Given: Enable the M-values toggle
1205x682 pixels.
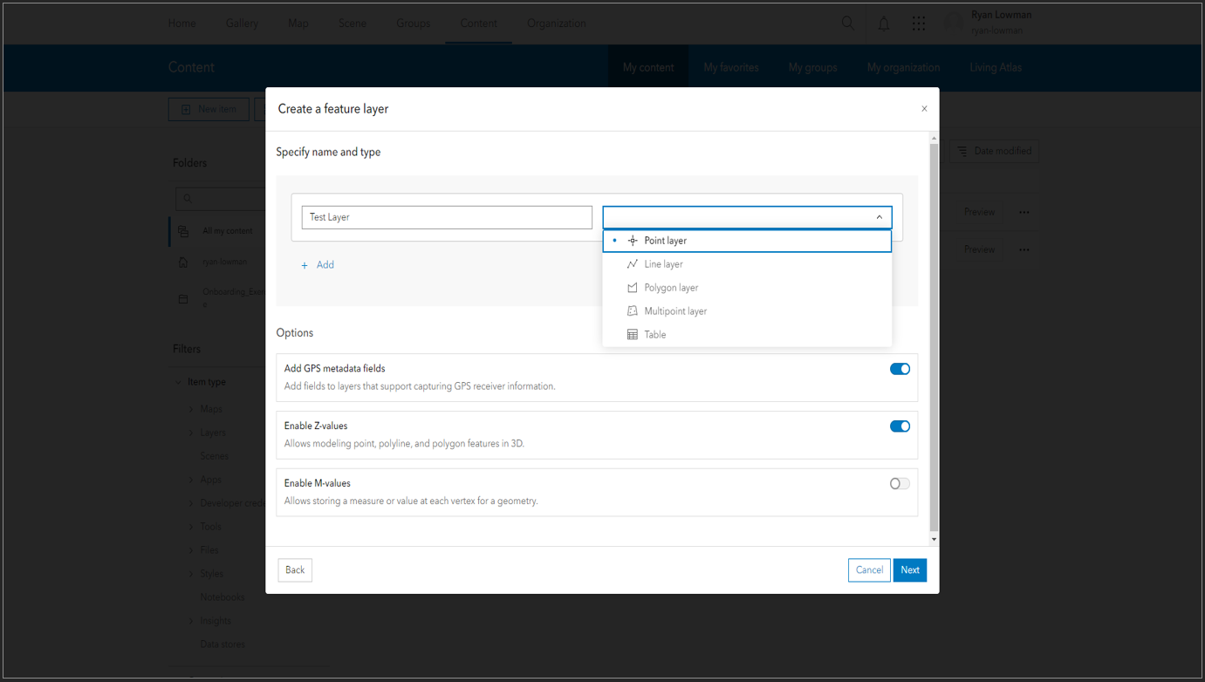Looking at the screenshot, I should coord(899,483).
